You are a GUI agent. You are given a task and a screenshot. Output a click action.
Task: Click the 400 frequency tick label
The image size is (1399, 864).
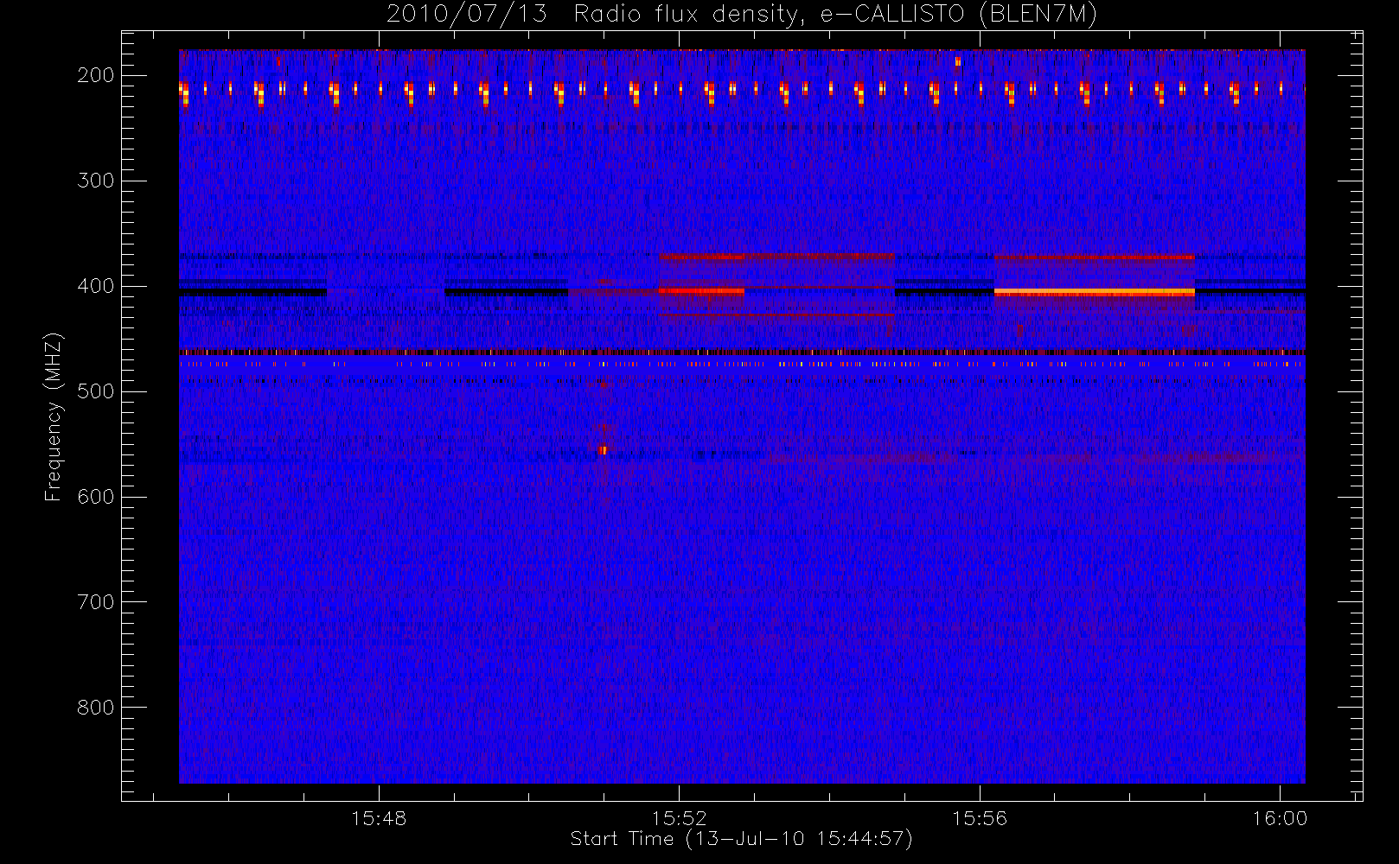96,286
